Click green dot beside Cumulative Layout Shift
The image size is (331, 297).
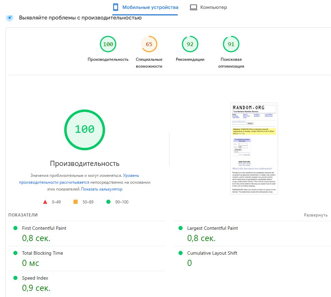(x=181, y=253)
